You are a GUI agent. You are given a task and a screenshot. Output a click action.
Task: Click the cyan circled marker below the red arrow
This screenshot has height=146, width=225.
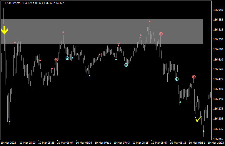tap(126, 65)
